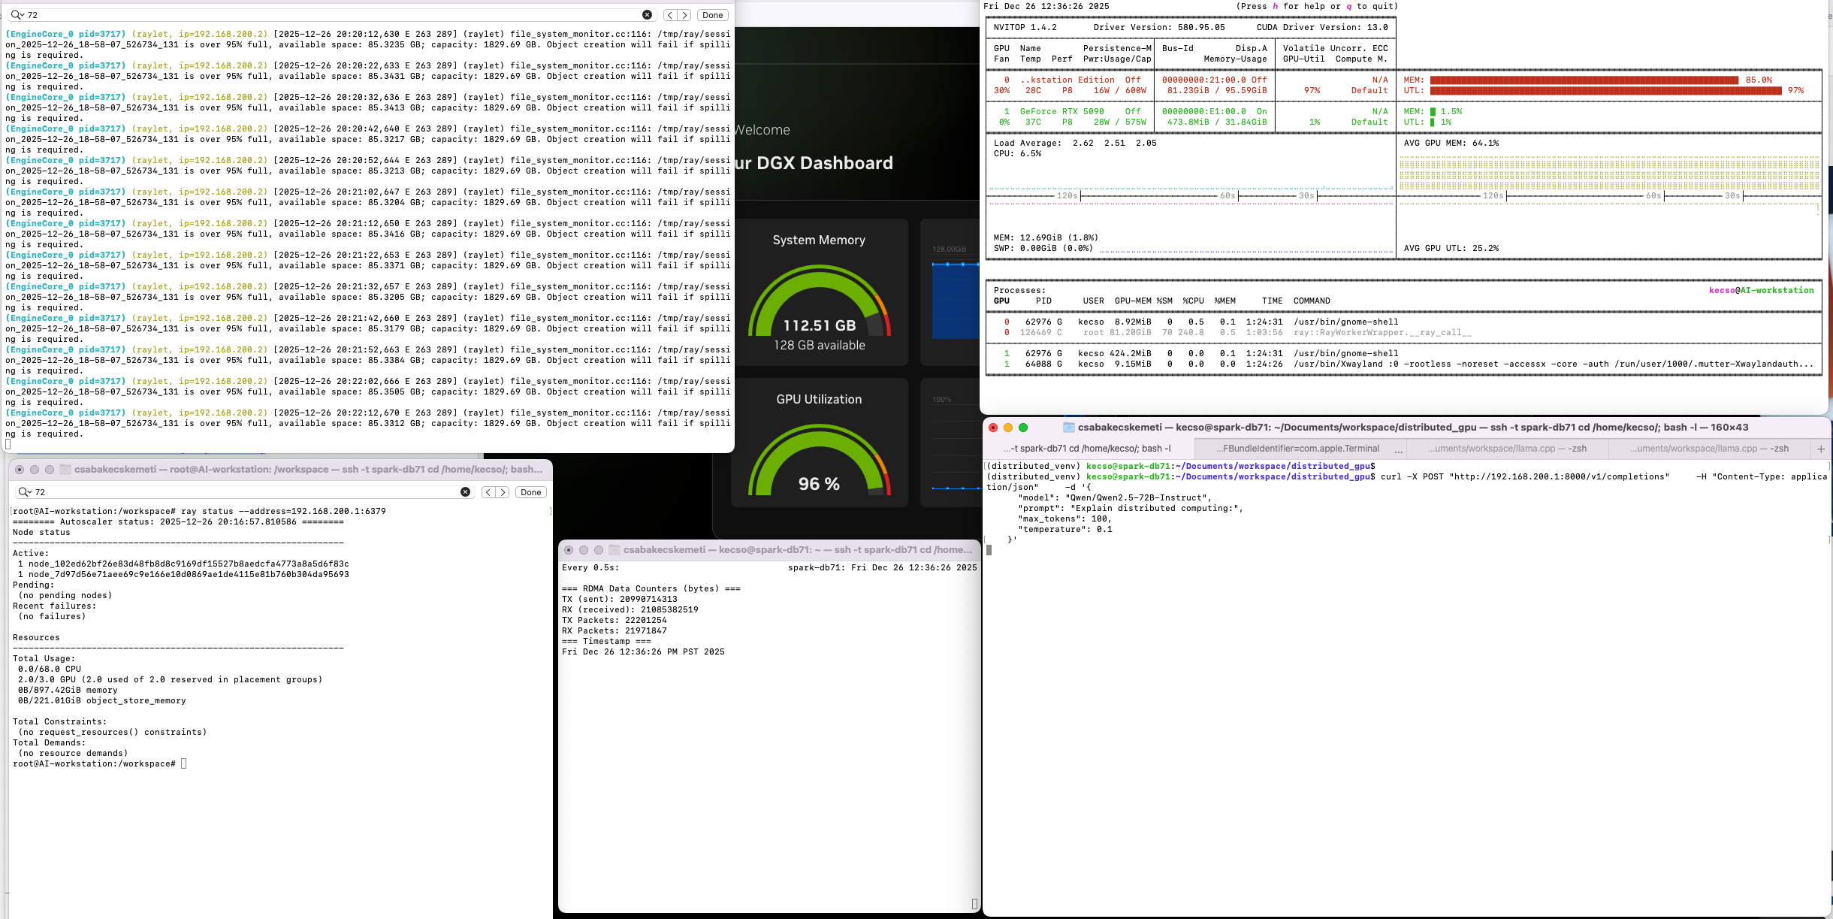Select the first llama.cpp zsh tab
This screenshot has height=919, width=1833.
1507,449
